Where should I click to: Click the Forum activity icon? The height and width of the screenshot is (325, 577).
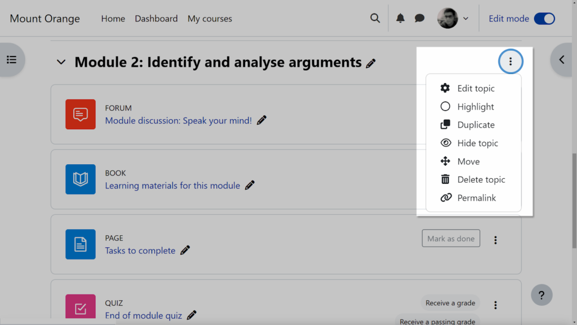coord(81,114)
